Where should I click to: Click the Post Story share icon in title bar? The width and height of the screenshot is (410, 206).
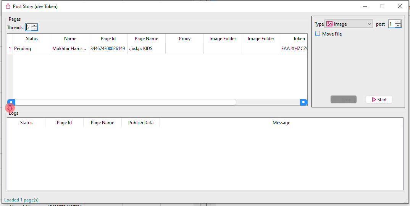[x=8, y=6]
